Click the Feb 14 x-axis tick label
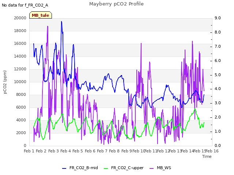 187,151
